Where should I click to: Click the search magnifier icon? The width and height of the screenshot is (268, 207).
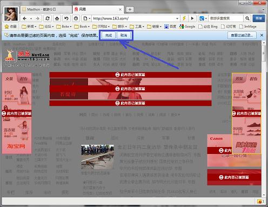click(247, 18)
